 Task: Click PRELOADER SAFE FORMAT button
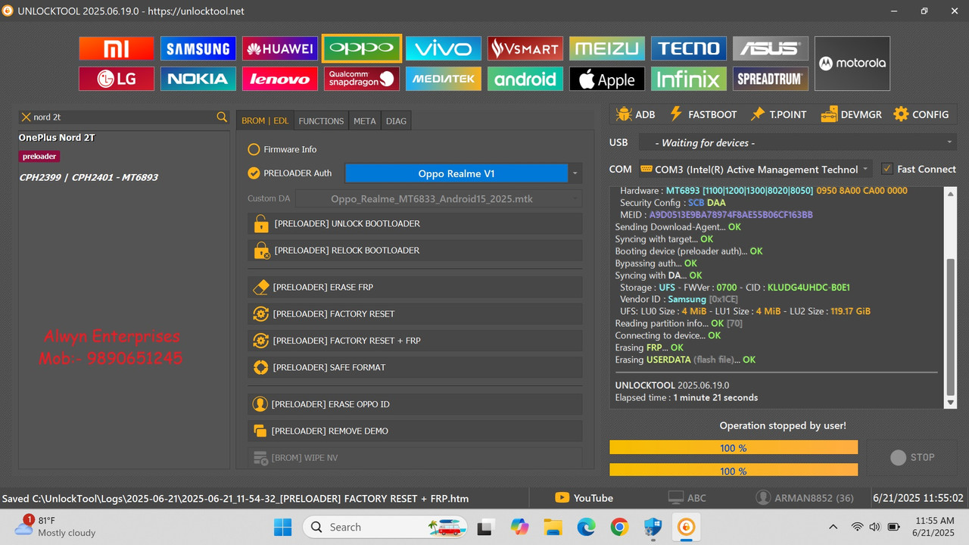415,367
